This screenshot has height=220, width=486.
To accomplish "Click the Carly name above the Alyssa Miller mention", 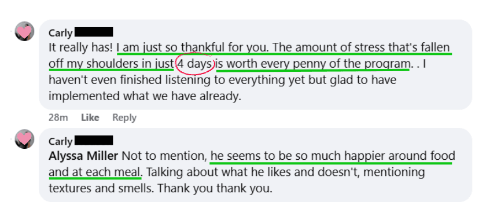I will pyautogui.click(x=60, y=141).
